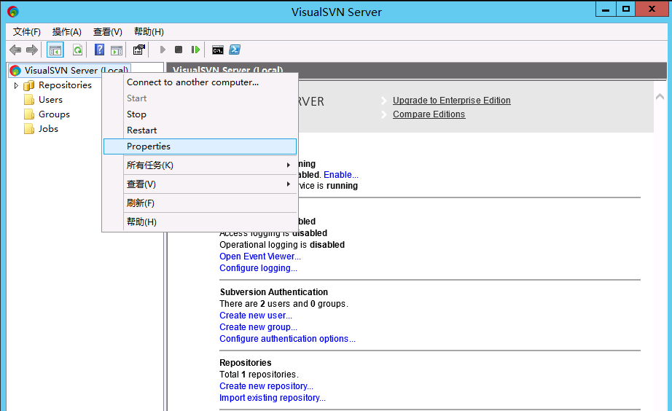This screenshot has width=672, height=411.
Task: Select the Jobs tree item label
Action: coord(48,129)
